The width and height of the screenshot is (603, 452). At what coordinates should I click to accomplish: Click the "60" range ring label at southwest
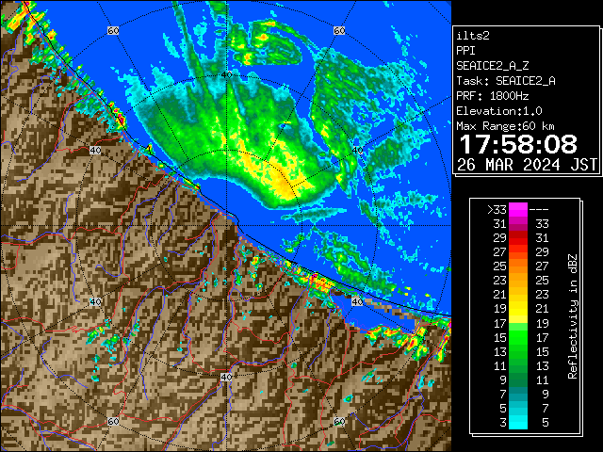click(113, 421)
